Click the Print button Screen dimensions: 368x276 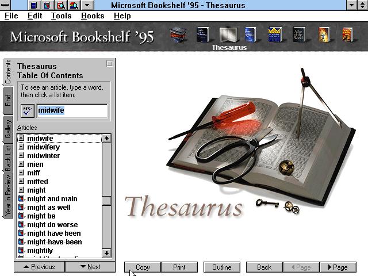pos(179,267)
